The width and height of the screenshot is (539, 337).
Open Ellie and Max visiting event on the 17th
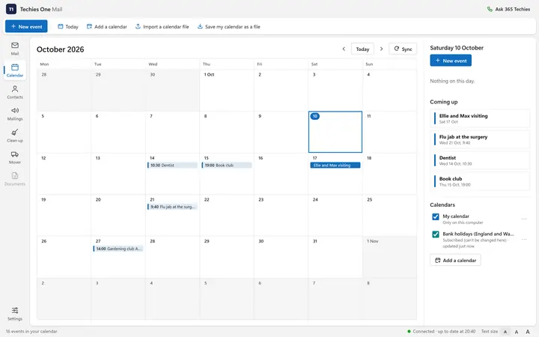335,166
